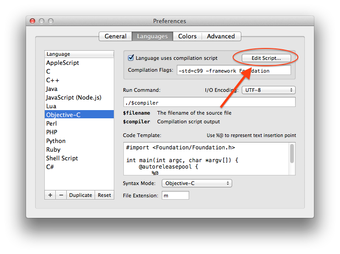Select AppleScript in the language list
The width and height of the screenshot is (340, 254).
(x=79, y=63)
